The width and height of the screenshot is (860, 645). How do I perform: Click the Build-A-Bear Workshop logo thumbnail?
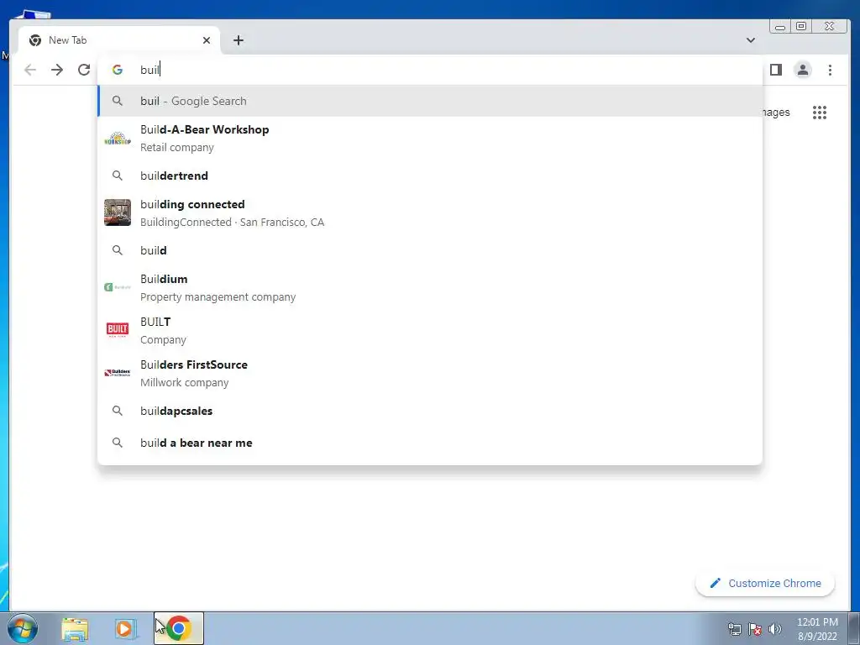[x=118, y=139]
